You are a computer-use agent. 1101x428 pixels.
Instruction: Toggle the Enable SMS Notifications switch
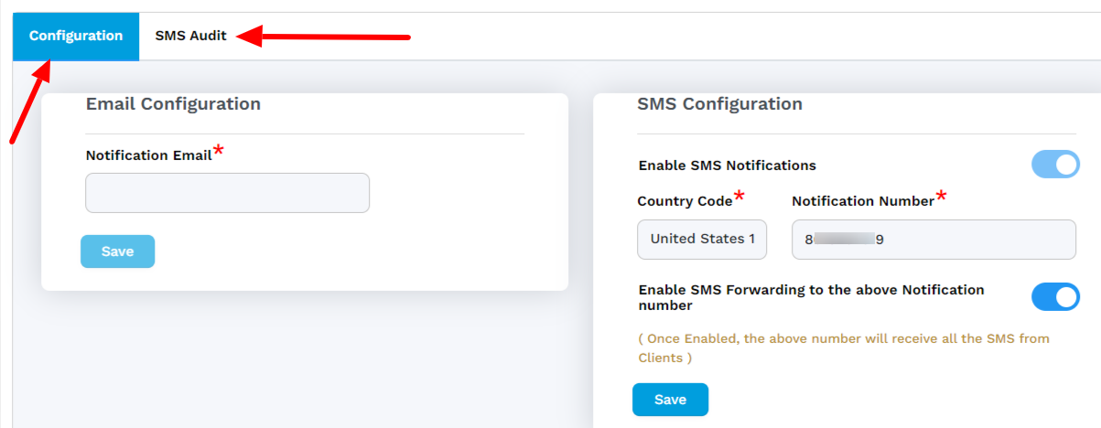pos(1055,165)
